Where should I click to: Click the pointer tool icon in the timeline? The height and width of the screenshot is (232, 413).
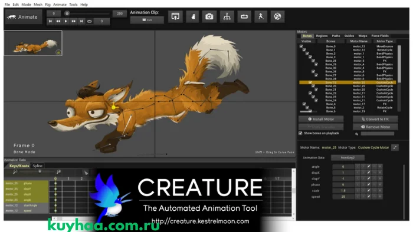[x=86, y=173]
